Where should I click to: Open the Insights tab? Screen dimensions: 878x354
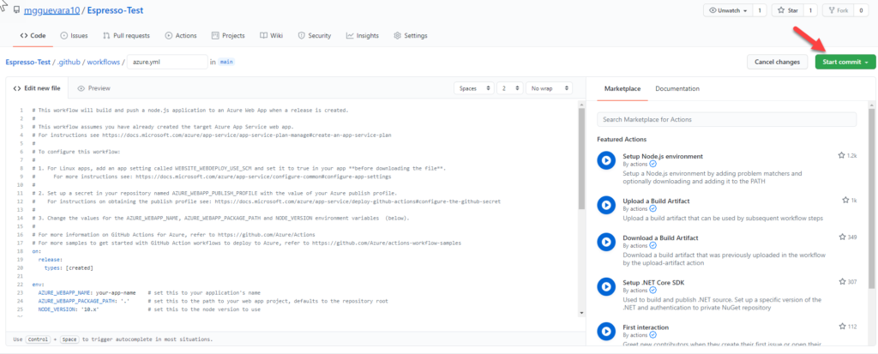click(363, 35)
